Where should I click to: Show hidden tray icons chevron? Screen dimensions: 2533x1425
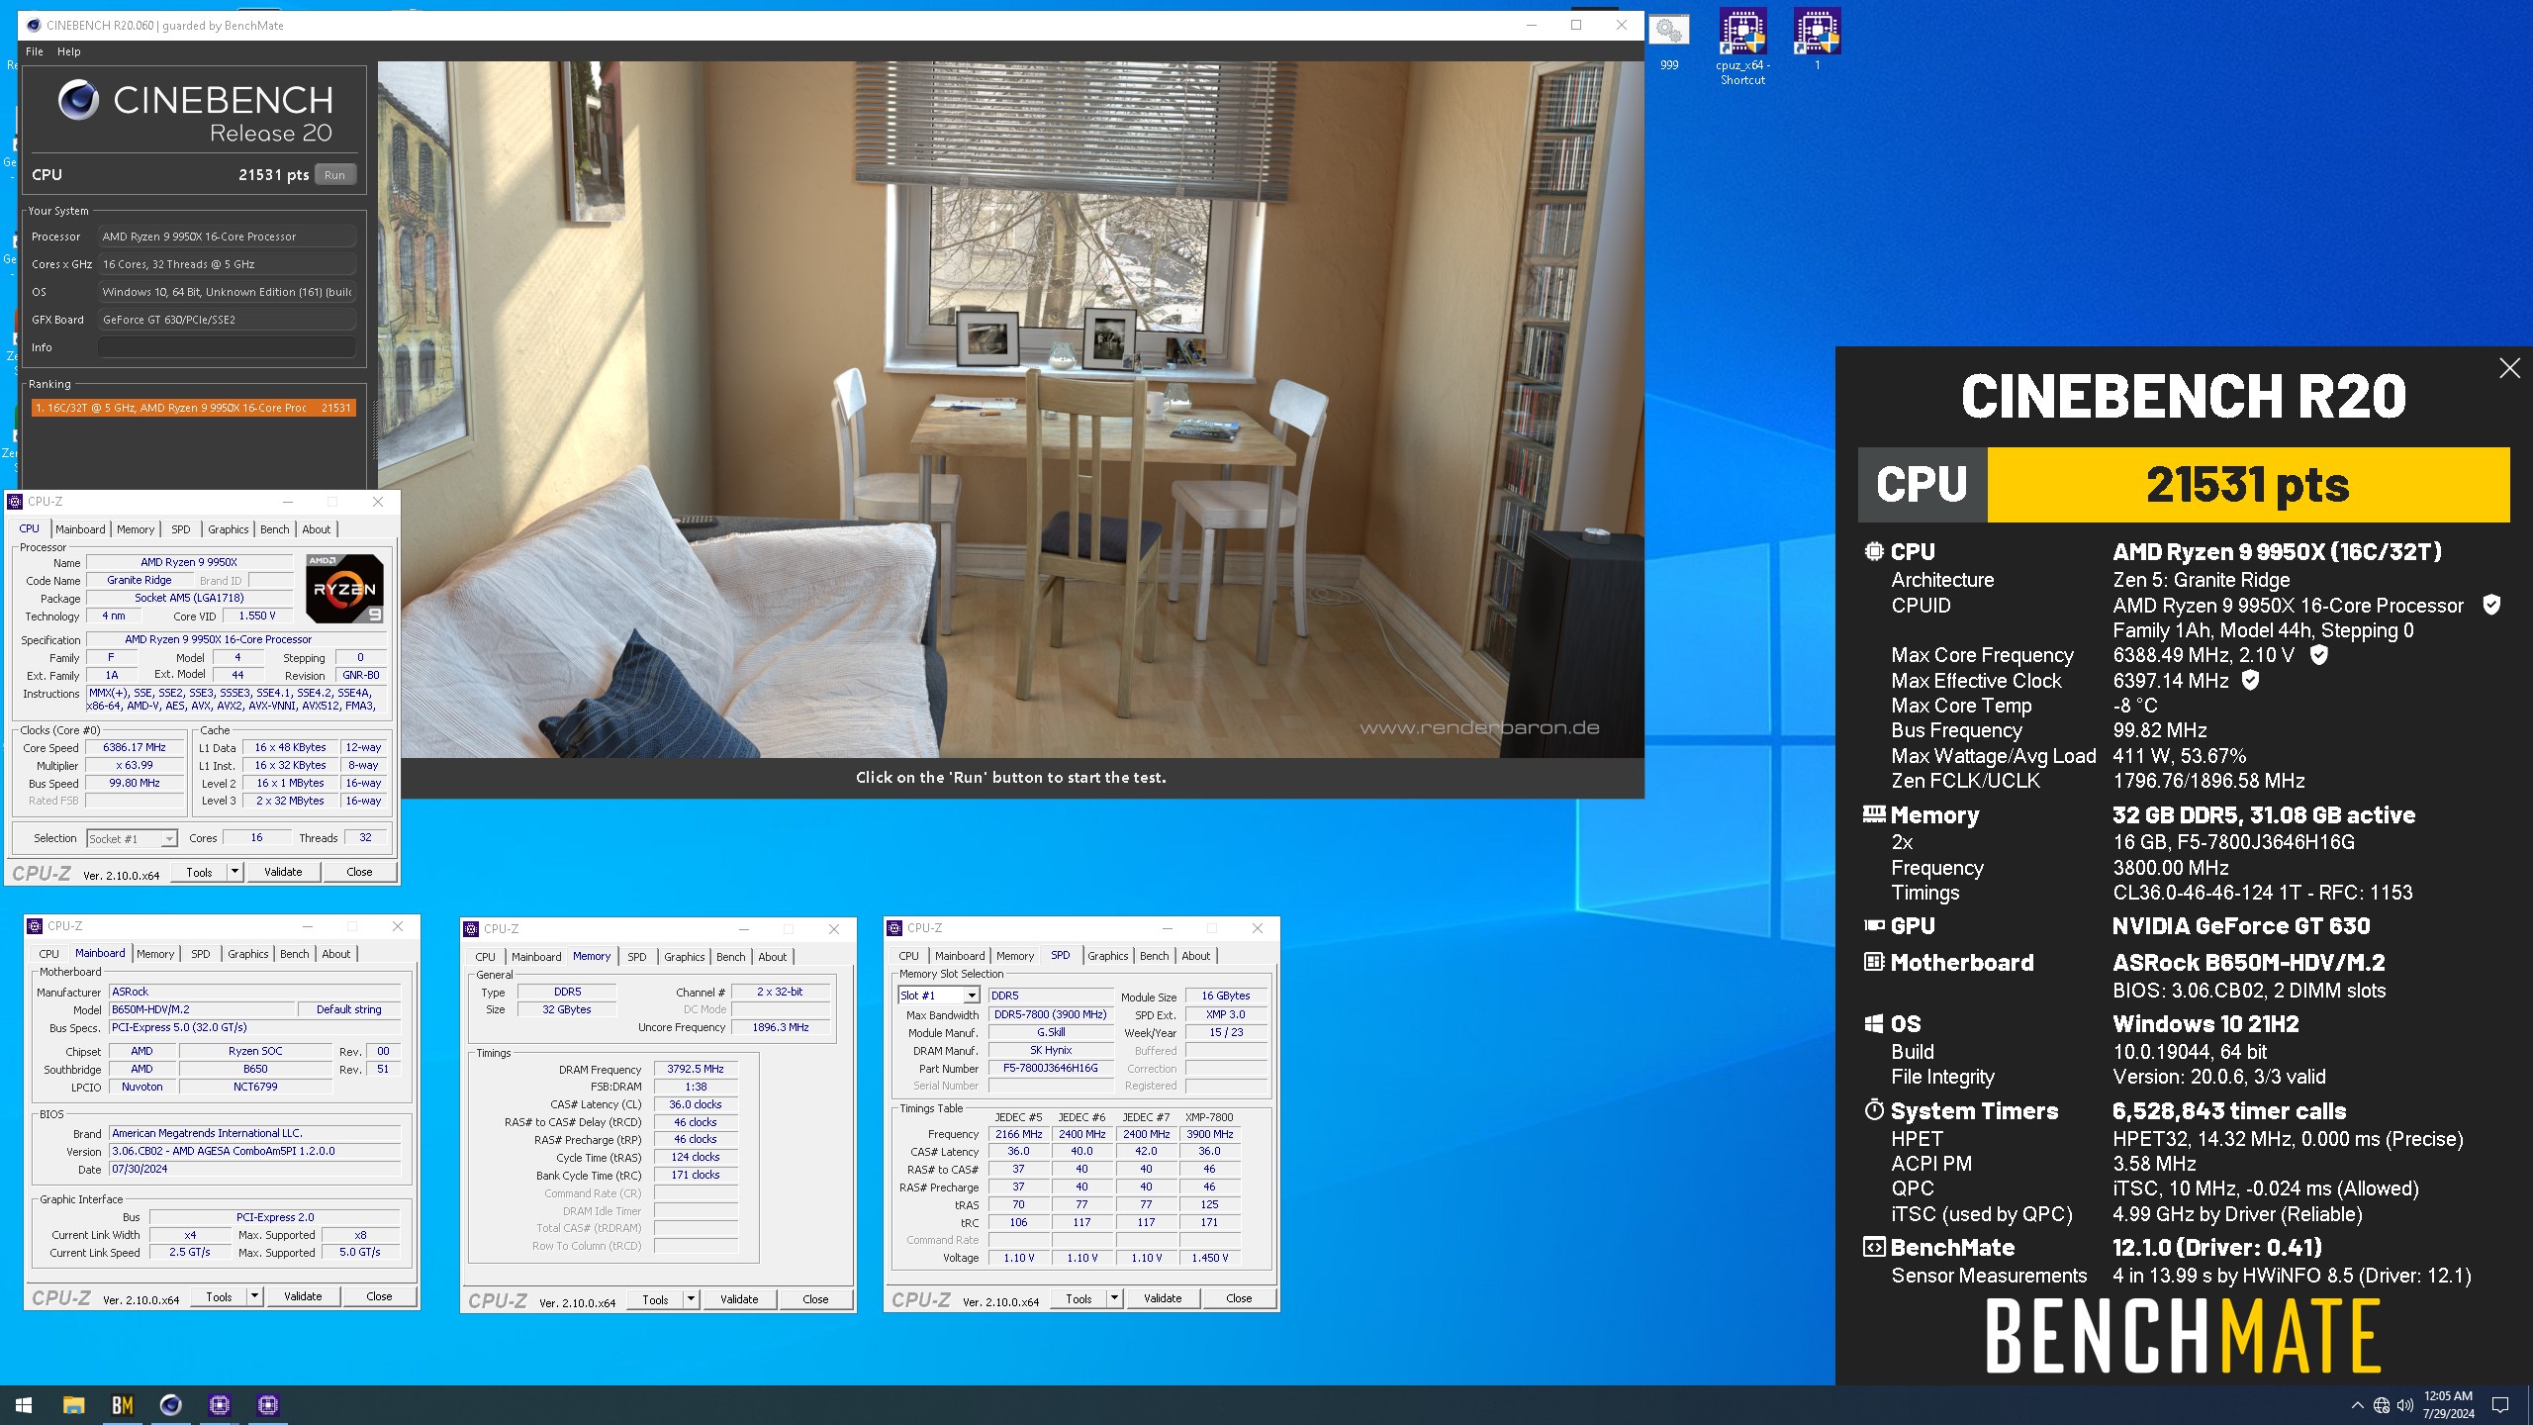point(2357,1405)
